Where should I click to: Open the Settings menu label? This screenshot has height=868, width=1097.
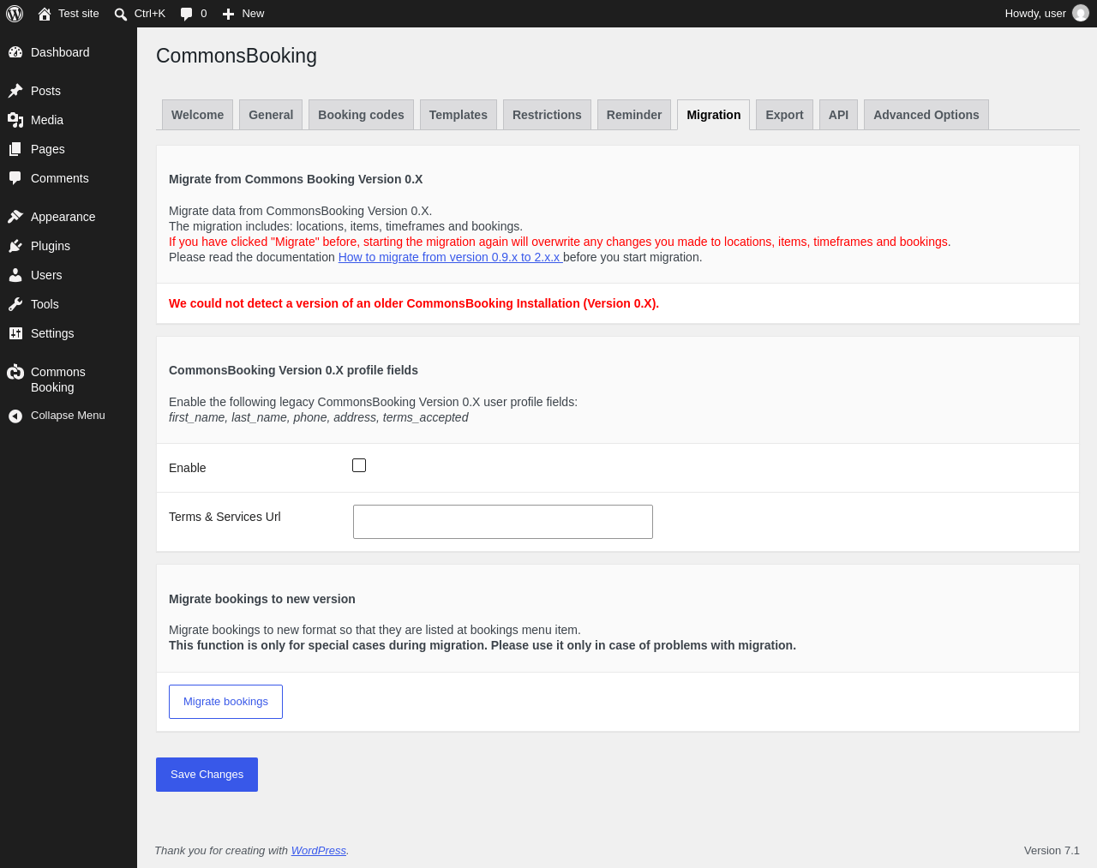(52, 333)
